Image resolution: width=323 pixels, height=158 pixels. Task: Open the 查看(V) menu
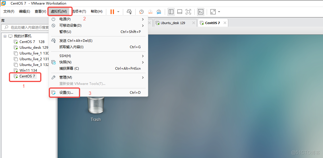click(40, 11)
